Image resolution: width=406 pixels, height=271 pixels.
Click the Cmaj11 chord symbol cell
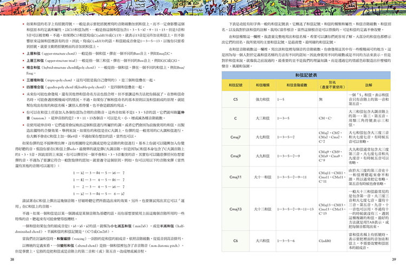[x=235, y=177]
